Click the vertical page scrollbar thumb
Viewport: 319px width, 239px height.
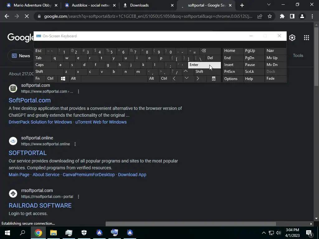(x=316, y=57)
